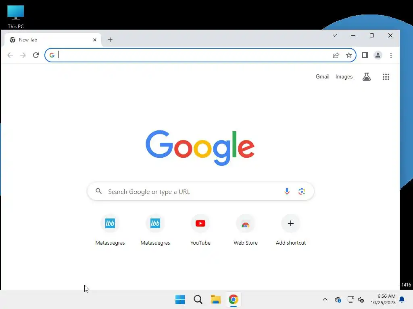Click Chrome icon in taskbar

pyautogui.click(x=234, y=299)
